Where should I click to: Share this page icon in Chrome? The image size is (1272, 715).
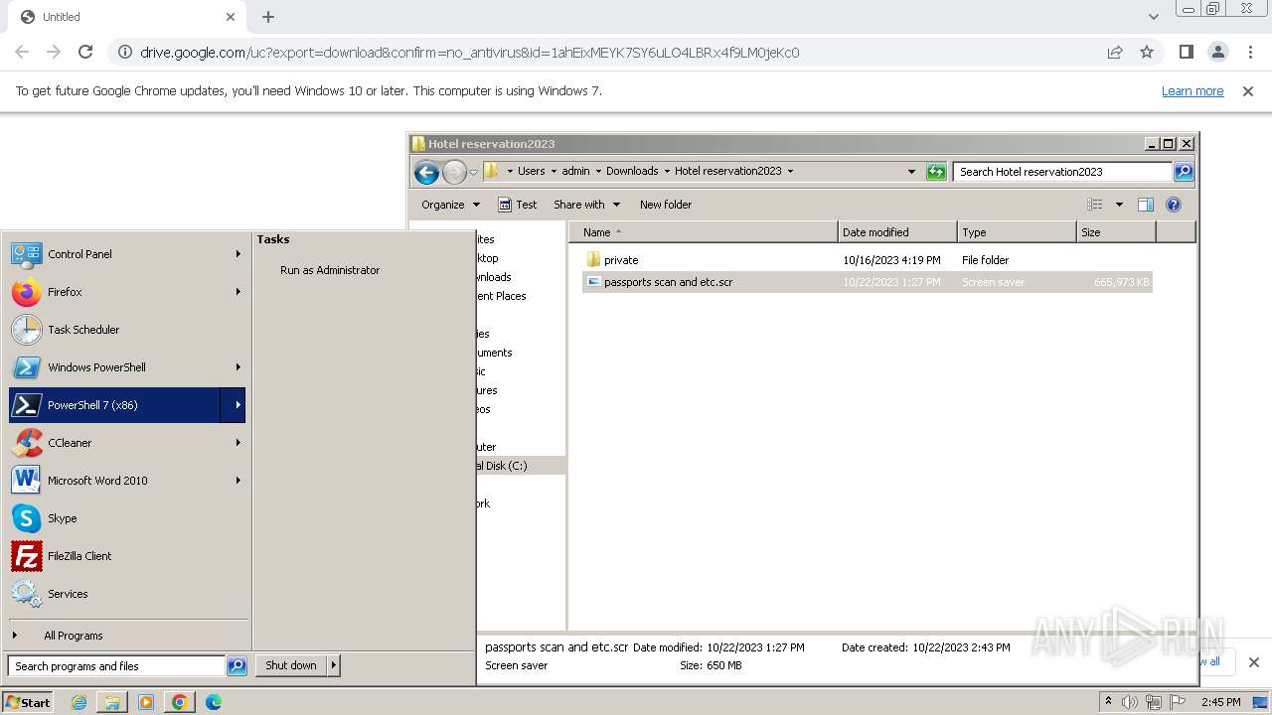click(x=1115, y=52)
